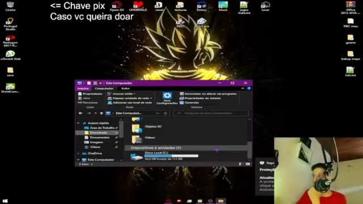Open the canal desktop icon
Image resolution: width=363 pixels, height=204 pixels.
click(159, 6)
